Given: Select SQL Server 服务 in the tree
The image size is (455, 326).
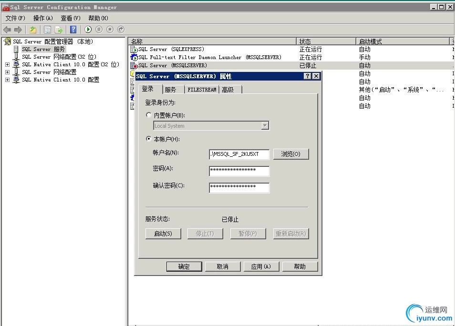Looking at the screenshot, I should pyautogui.click(x=43, y=49).
